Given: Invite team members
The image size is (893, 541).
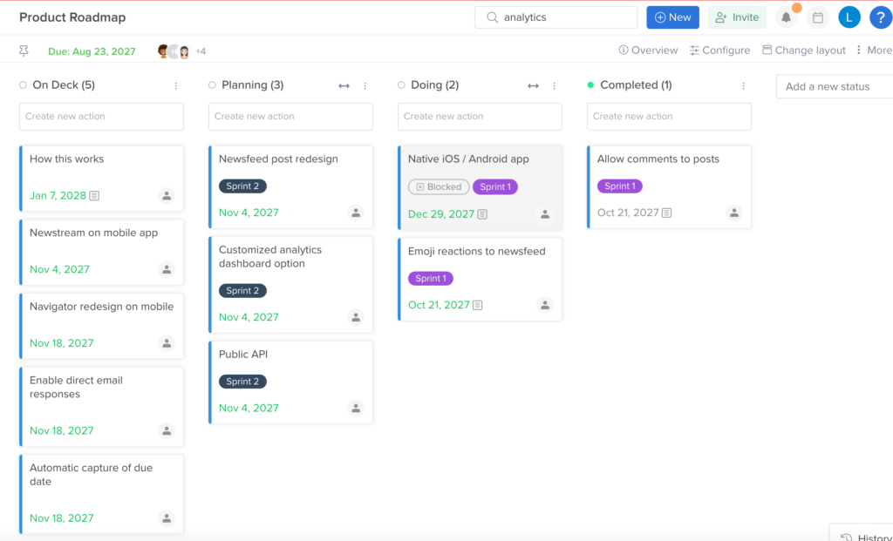Looking at the screenshot, I should [735, 17].
